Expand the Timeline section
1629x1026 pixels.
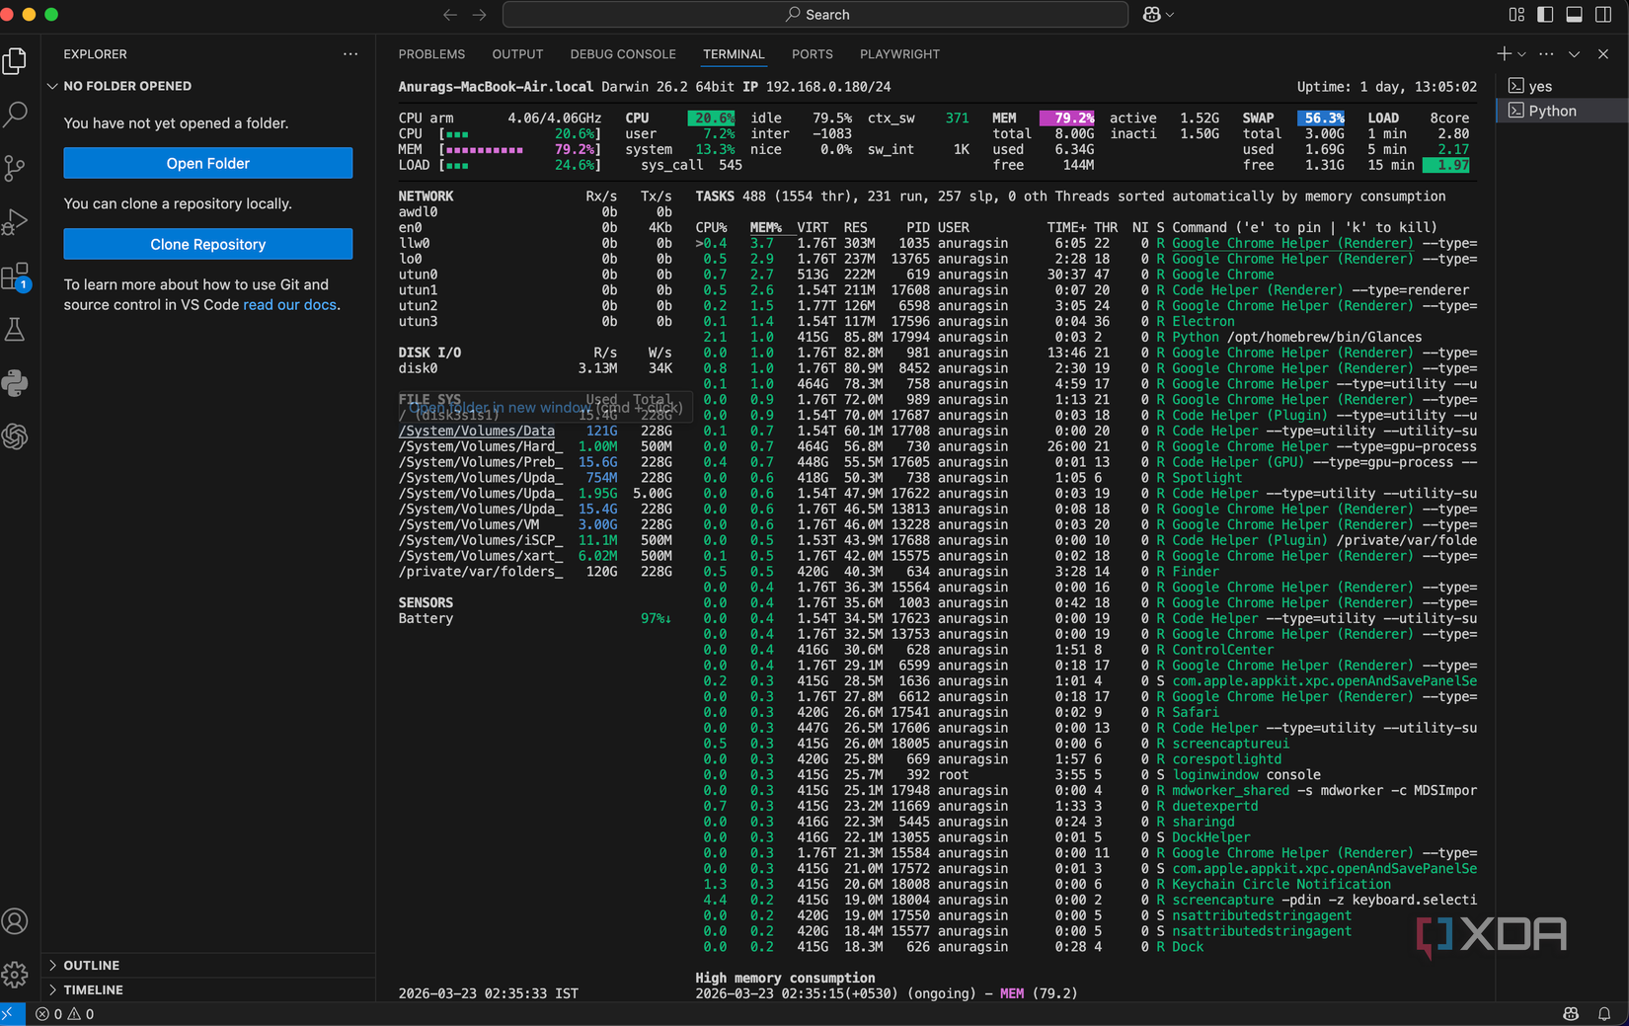pos(94,989)
